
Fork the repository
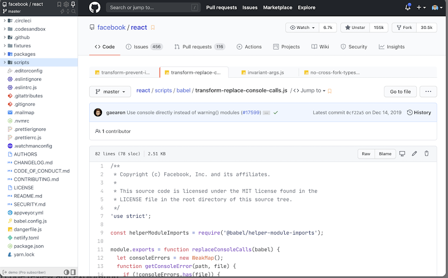click(x=405, y=28)
